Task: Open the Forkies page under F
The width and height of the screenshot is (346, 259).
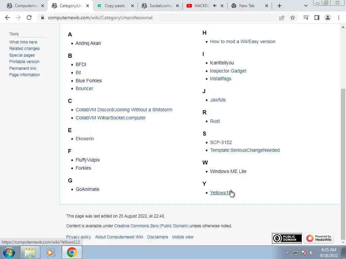Action: (83, 168)
